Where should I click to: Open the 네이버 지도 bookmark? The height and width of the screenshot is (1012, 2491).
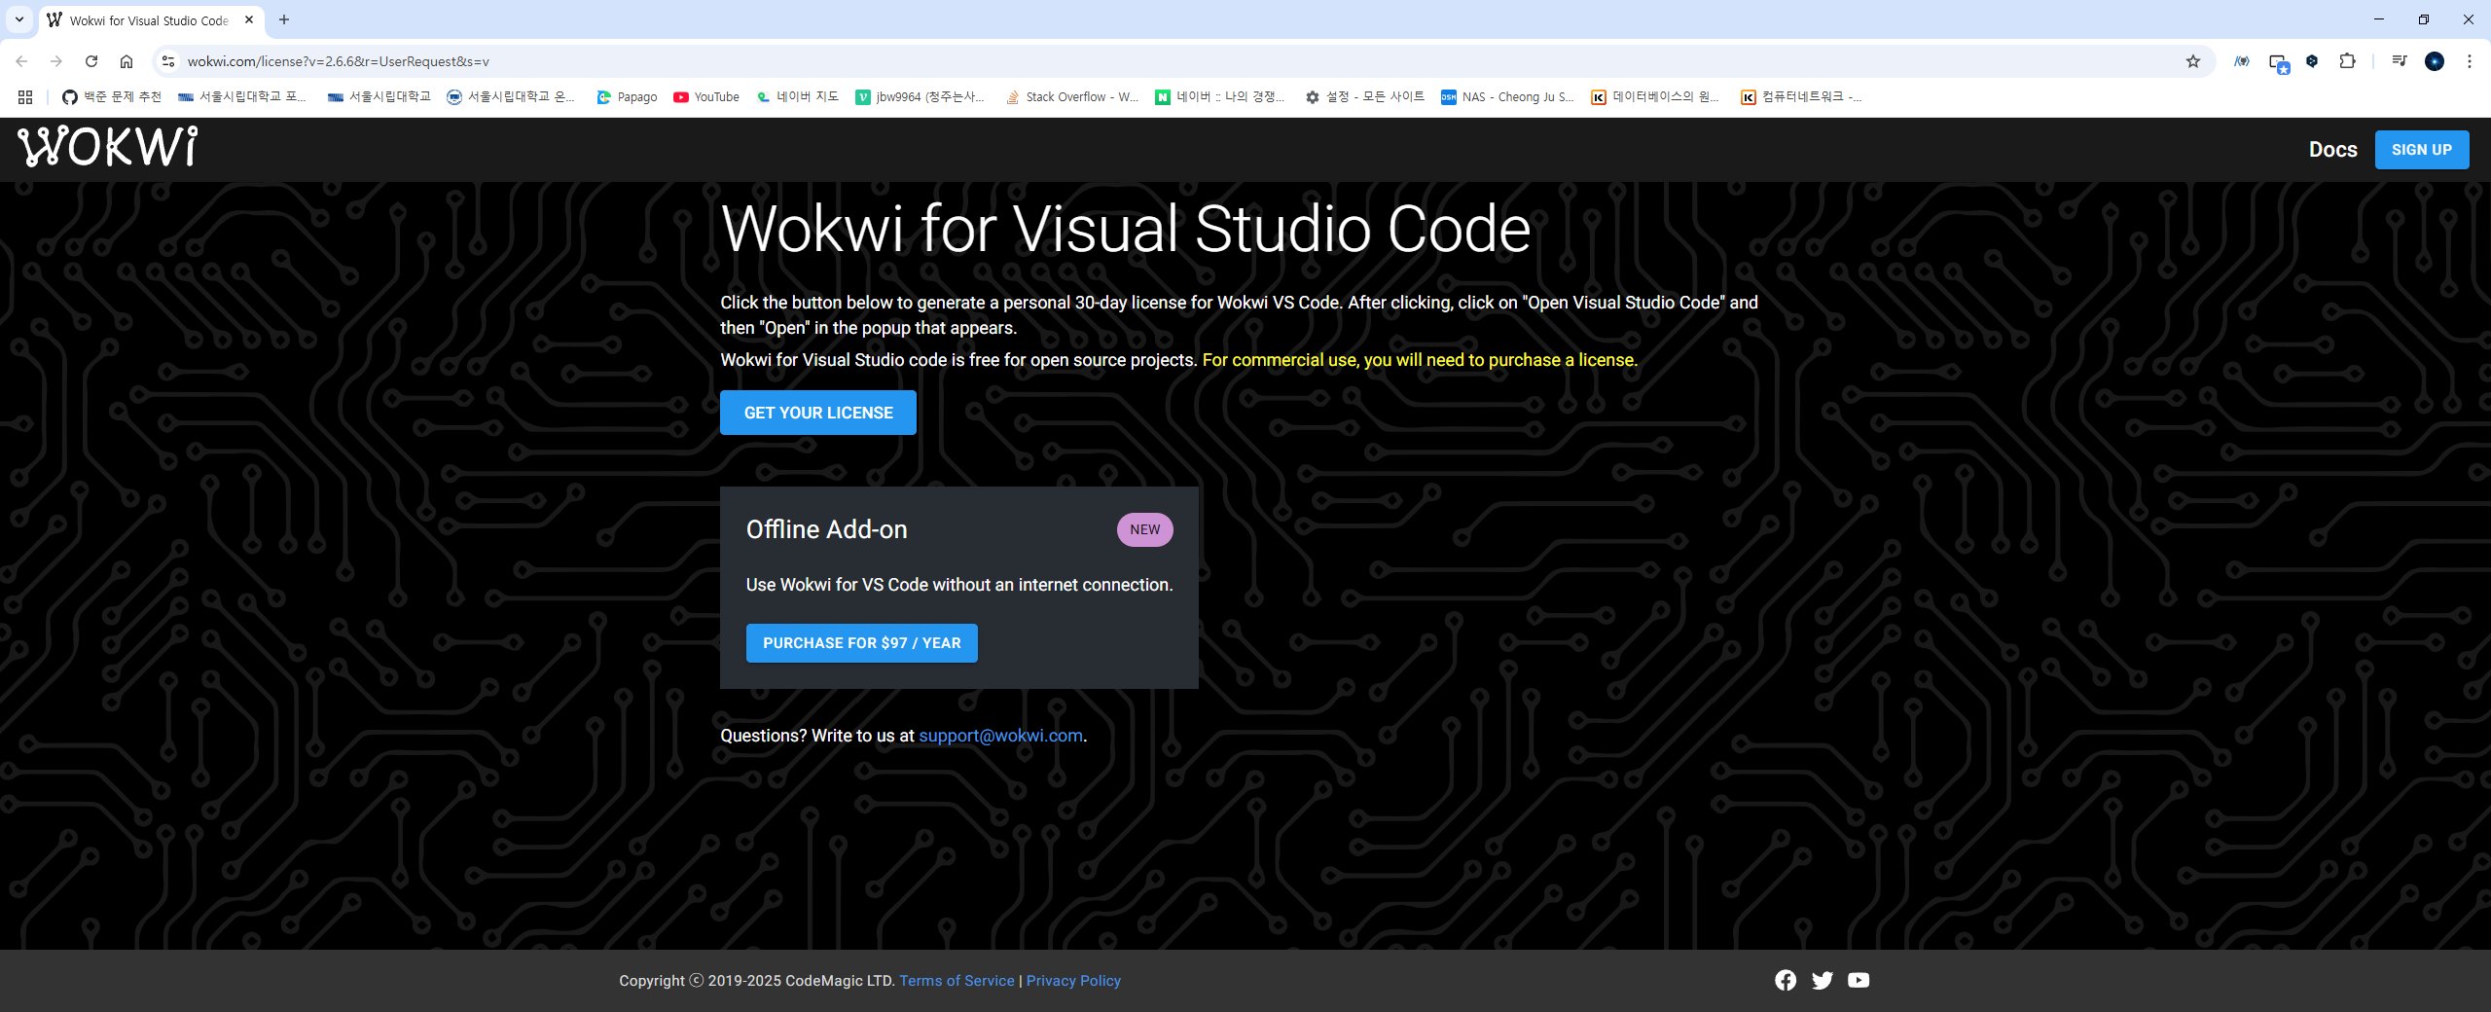coord(798,97)
